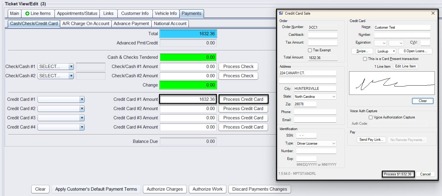Toggle Voice Authorization Capture checkbox
442x196 pixels.
pyautogui.click(x=371, y=117)
